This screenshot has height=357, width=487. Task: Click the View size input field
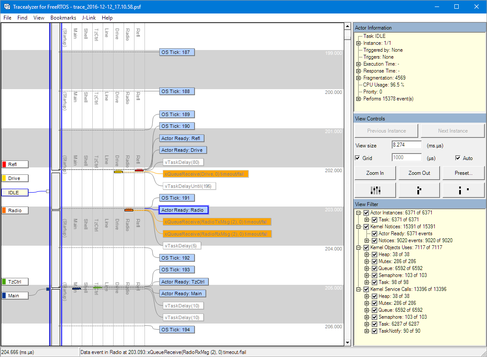406,145
